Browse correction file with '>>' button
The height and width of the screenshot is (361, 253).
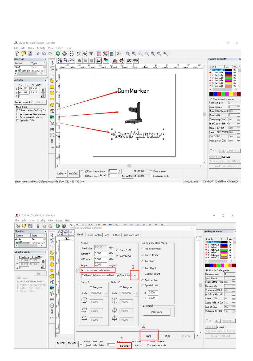(135, 275)
